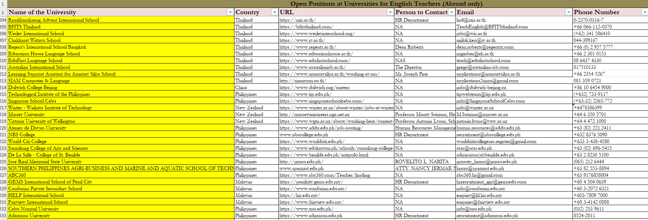Click the SIAM Computer & Language cell

tap(121, 81)
